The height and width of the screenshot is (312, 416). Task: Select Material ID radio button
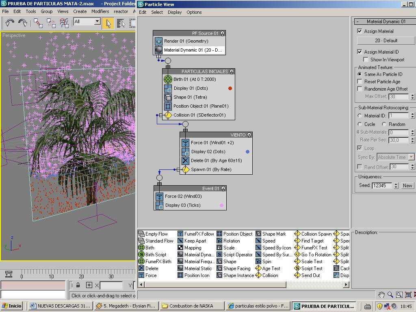pyautogui.click(x=360, y=115)
